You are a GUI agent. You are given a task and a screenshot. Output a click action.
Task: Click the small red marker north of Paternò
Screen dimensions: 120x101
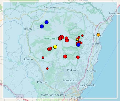(x=47, y=69)
